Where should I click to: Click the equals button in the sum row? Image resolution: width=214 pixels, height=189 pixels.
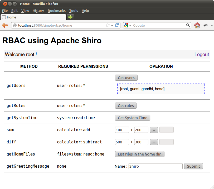(154, 130)
